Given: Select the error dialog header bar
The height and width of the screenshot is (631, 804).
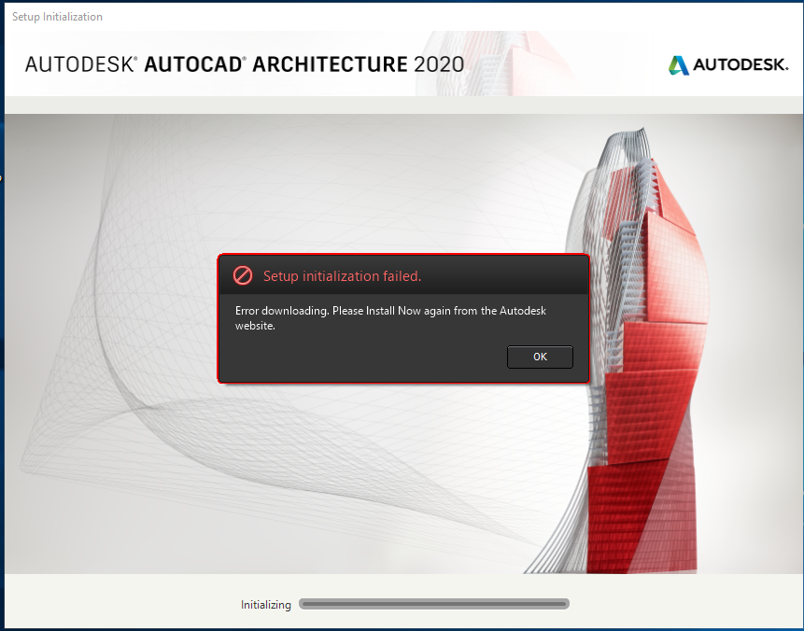Looking at the screenshot, I should [x=403, y=273].
